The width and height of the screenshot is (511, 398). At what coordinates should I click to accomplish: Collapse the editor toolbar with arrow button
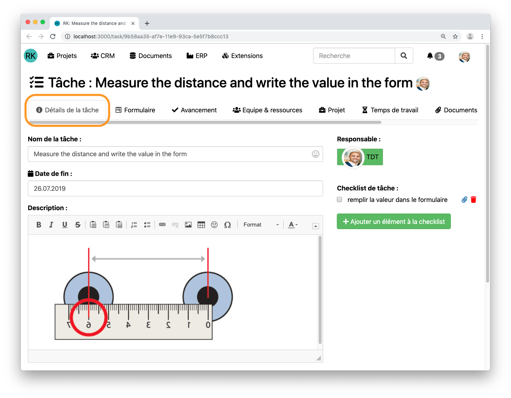(315, 226)
